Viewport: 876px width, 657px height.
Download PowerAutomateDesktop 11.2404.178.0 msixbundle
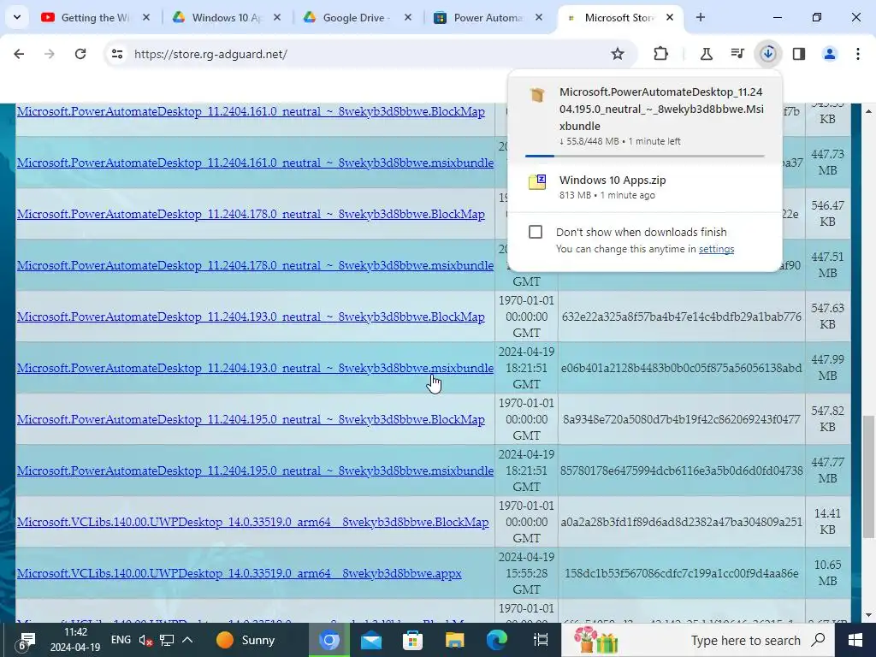pyautogui.click(x=255, y=265)
